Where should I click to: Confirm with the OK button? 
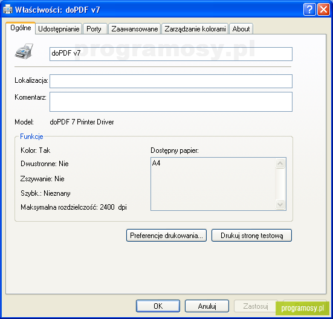click(x=158, y=306)
